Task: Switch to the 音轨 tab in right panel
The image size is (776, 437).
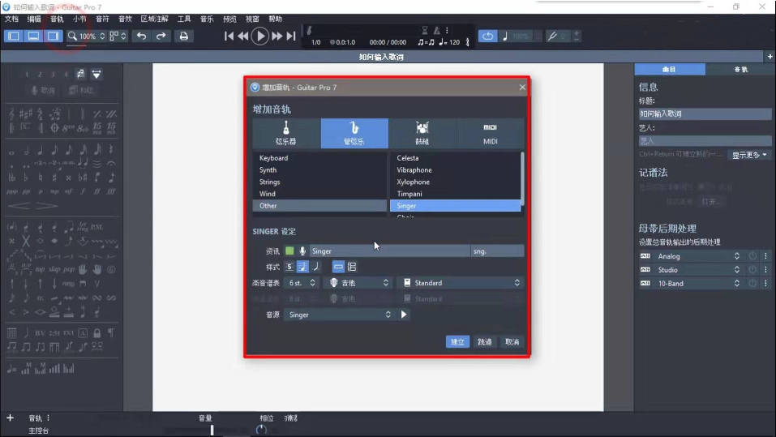Action: click(740, 70)
